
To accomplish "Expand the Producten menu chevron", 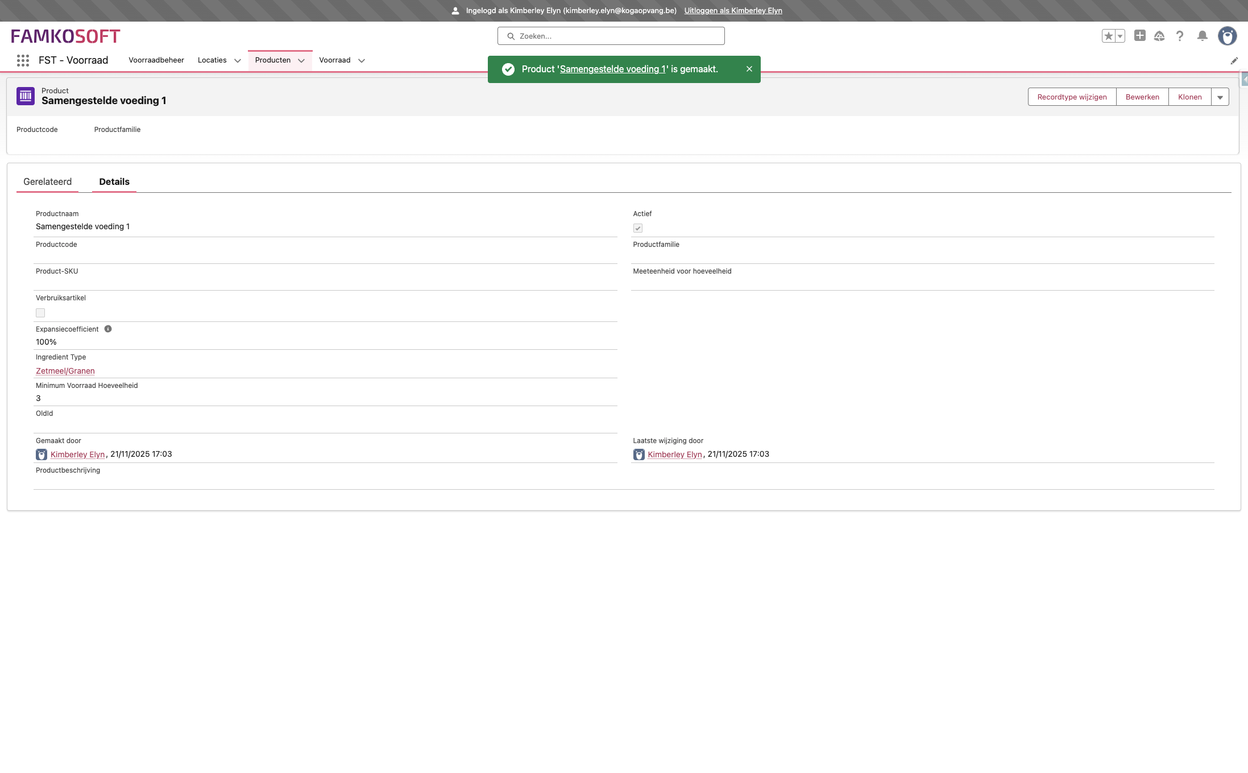I will [x=301, y=61].
